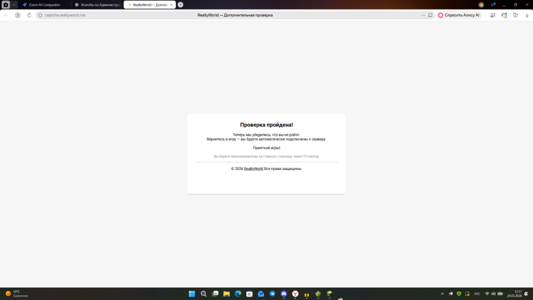This screenshot has height=300, width=533.
Task: Open the notifications bell icon
Action: click(526, 294)
